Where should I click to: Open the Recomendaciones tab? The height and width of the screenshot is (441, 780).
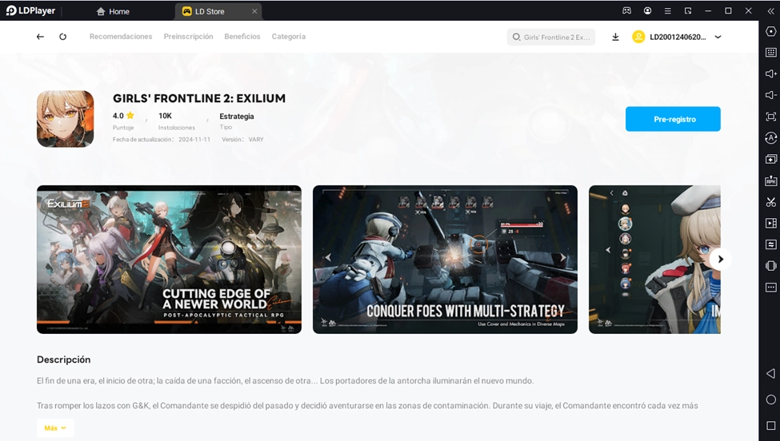click(x=121, y=36)
